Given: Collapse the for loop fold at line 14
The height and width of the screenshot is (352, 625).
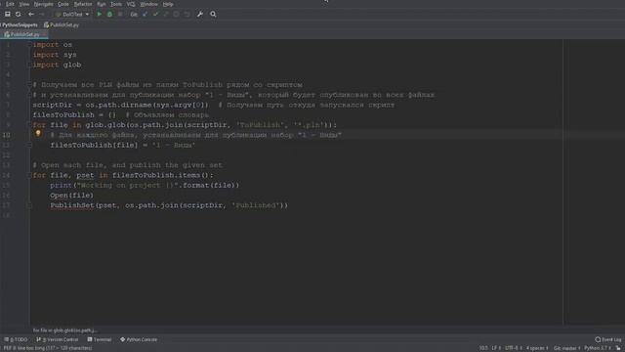Looking at the screenshot, I should click(29, 175).
